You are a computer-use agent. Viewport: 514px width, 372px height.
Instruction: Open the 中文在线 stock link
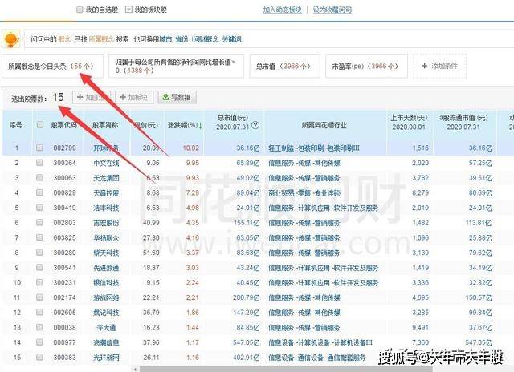click(106, 163)
